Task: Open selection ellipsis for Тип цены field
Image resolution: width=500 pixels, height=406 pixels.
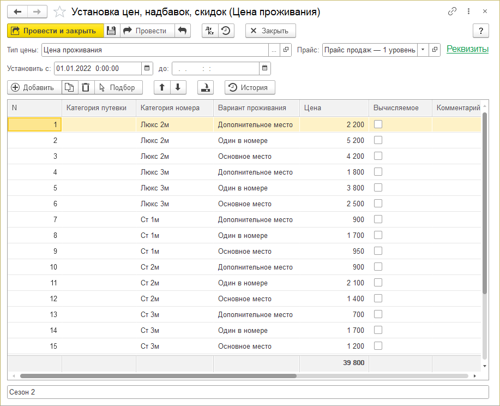Action: (x=274, y=50)
